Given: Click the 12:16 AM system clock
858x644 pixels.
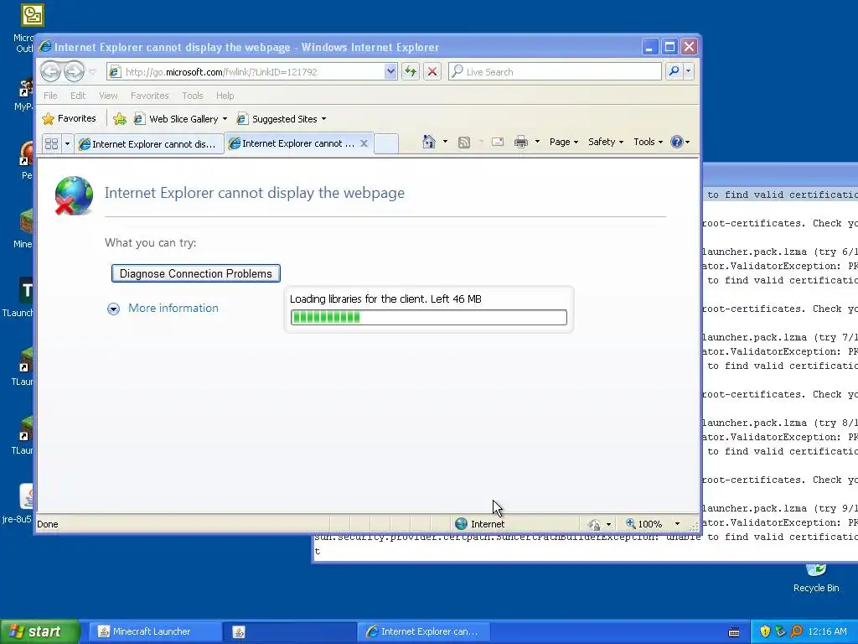Looking at the screenshot, I should 827,631.
